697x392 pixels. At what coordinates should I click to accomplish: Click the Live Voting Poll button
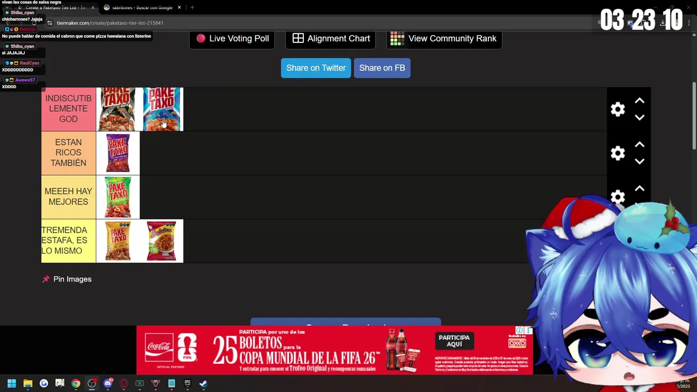(x=232, y=39)
